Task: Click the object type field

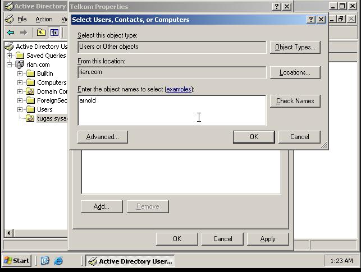Action: [x=172, y=47]
